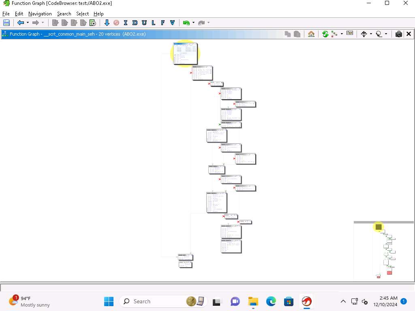Click the green Reload Graph icon
The height and width of the screenshot is (311, 415).
325,34
